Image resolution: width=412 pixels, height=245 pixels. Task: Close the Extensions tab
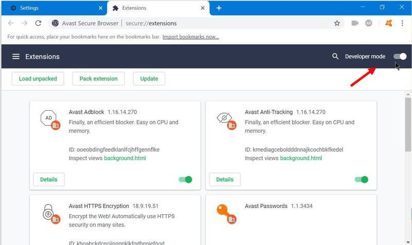point(202,8)
